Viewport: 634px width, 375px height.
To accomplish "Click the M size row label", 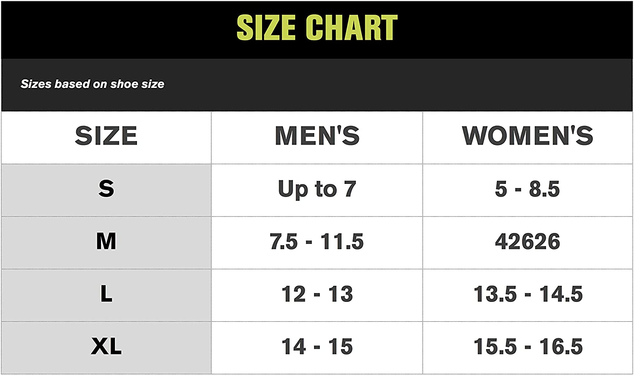I will click(106, 241).
